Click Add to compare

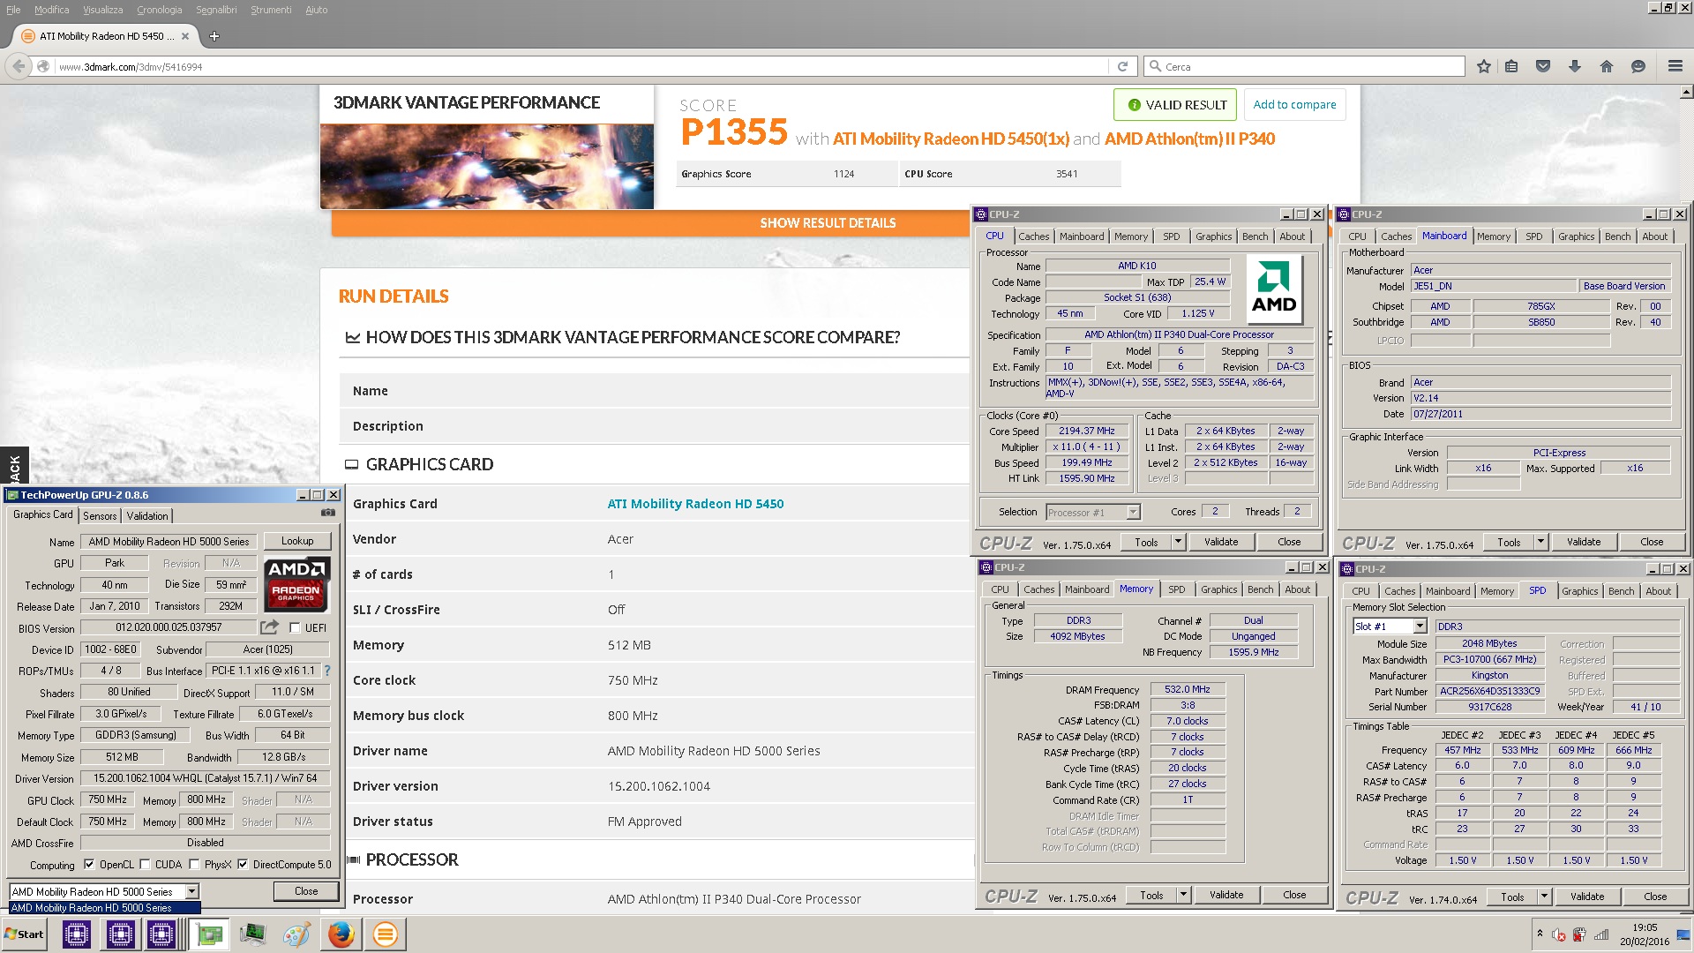point(1294,104)
